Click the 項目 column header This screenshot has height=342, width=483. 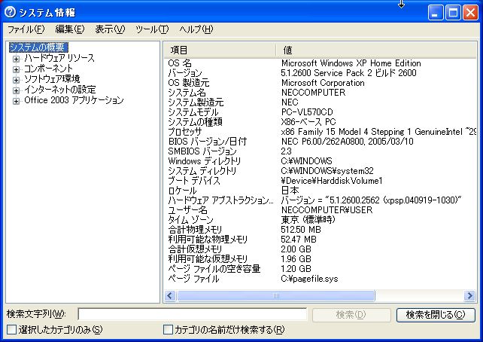click(x=218, y=49)
